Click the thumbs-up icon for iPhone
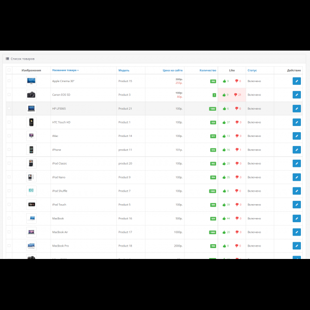The image size is (310, 310). (224, 150)
